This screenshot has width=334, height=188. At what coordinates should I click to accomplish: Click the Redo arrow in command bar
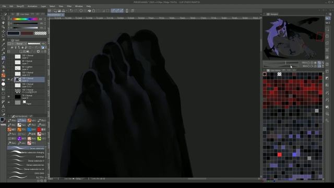point(76,10)
